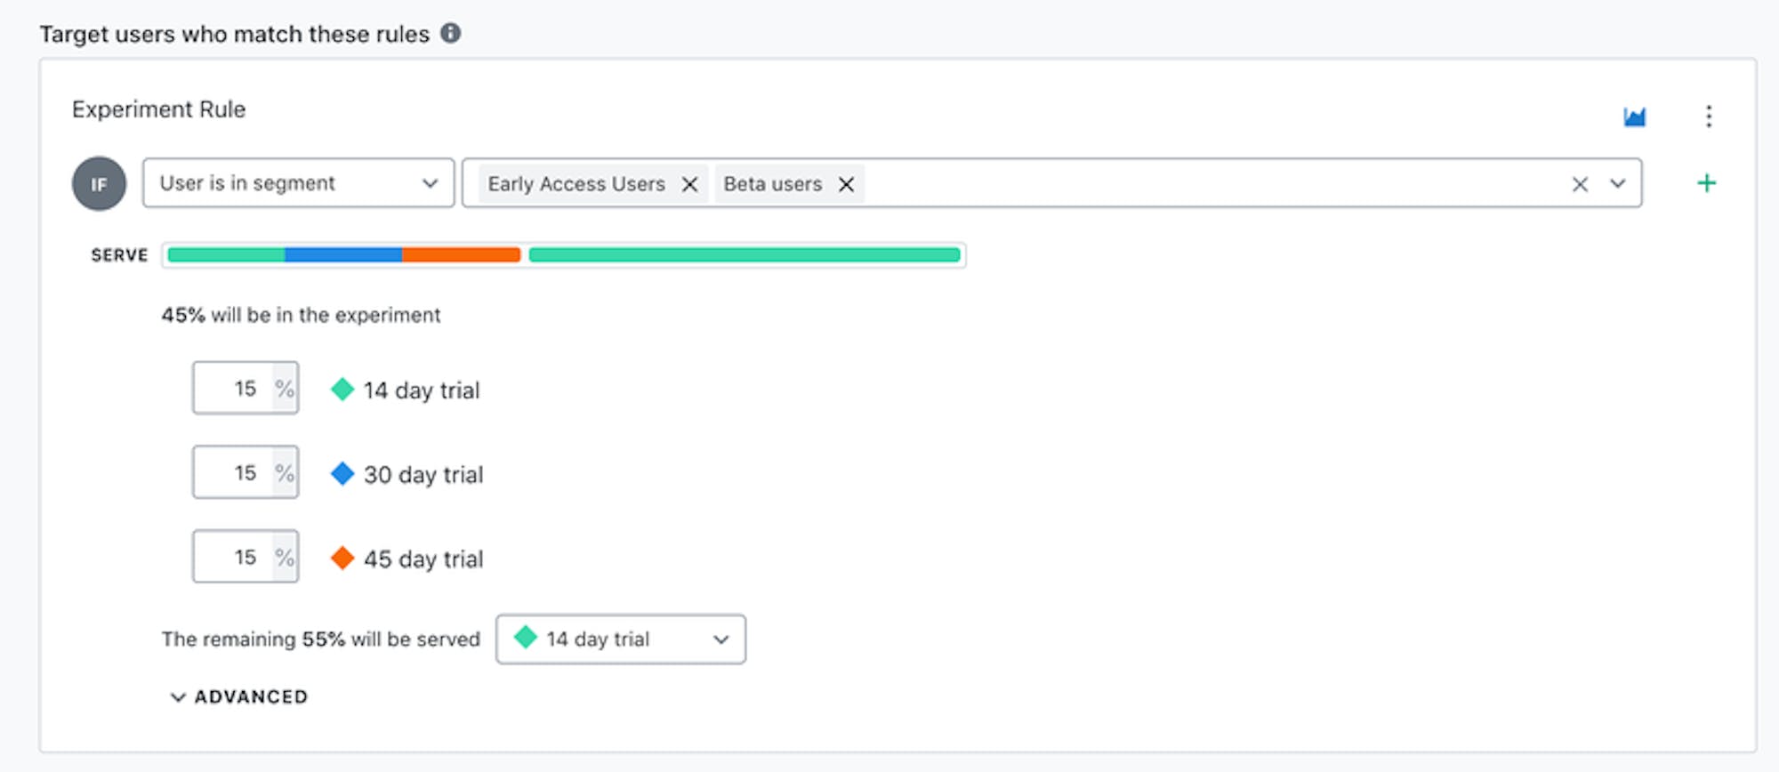Screen dimensions: 1779x772
Task: Open the "User is in segment" dropdown
Action: point(298,183)
